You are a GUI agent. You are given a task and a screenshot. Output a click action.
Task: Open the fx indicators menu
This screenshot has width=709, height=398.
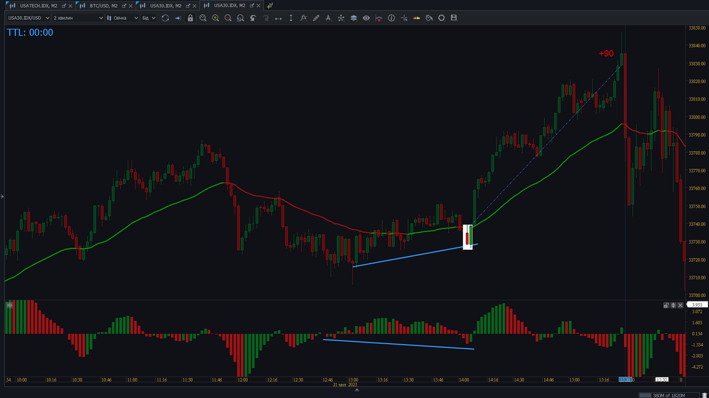pos(303,18)
